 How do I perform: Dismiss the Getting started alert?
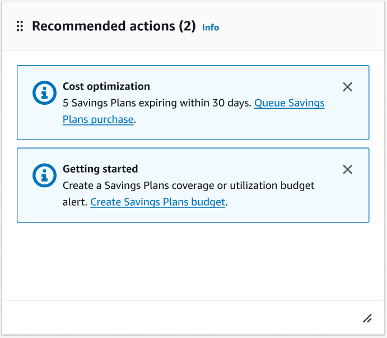(x=347, y=169)
